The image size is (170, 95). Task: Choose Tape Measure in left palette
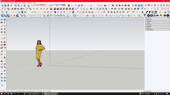click(2, 51)
